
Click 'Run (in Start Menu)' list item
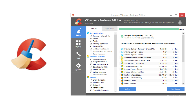click(100, 62)
